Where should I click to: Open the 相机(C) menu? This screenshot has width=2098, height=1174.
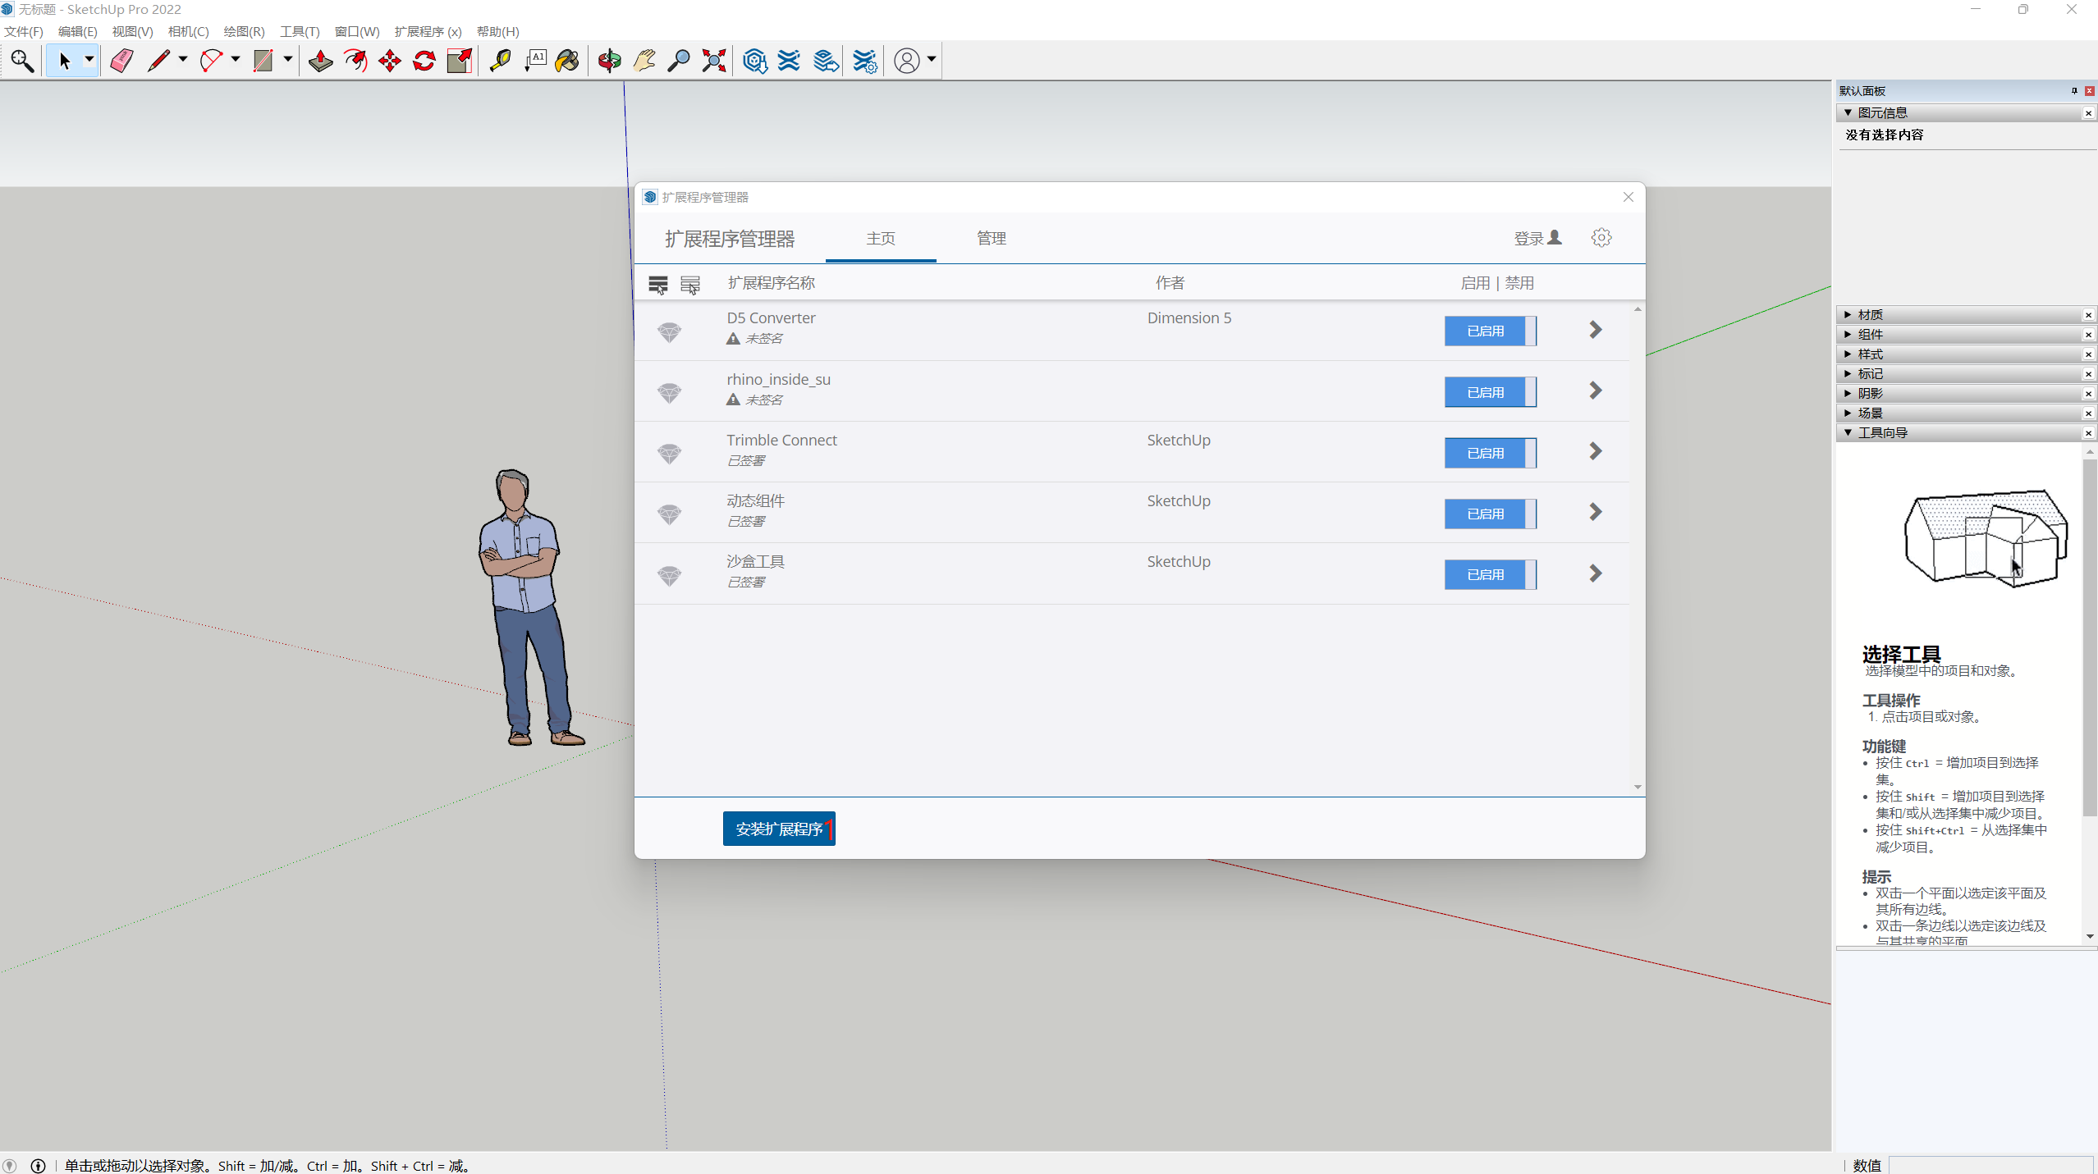click(x=189, y=31)
